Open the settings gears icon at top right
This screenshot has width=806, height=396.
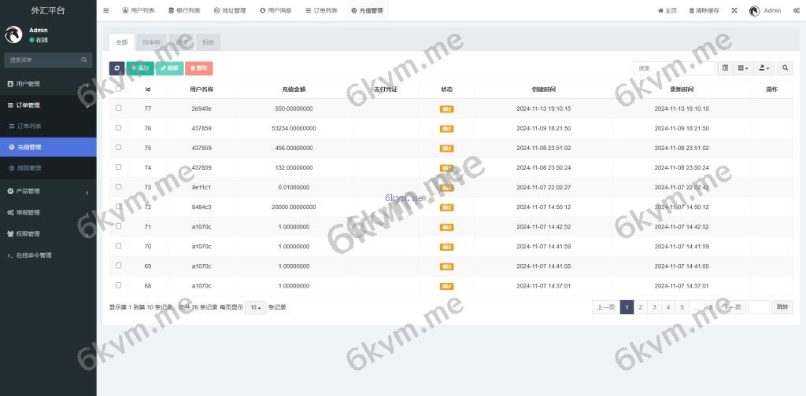click(x=797, y=11)
